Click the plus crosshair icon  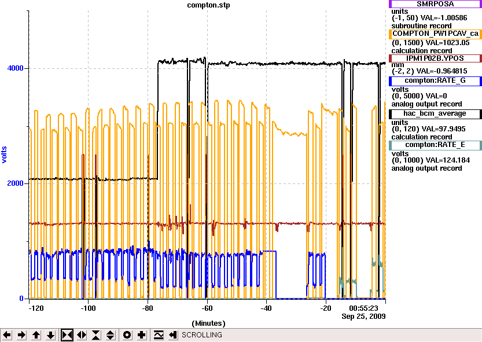click(x=141, y=335)
